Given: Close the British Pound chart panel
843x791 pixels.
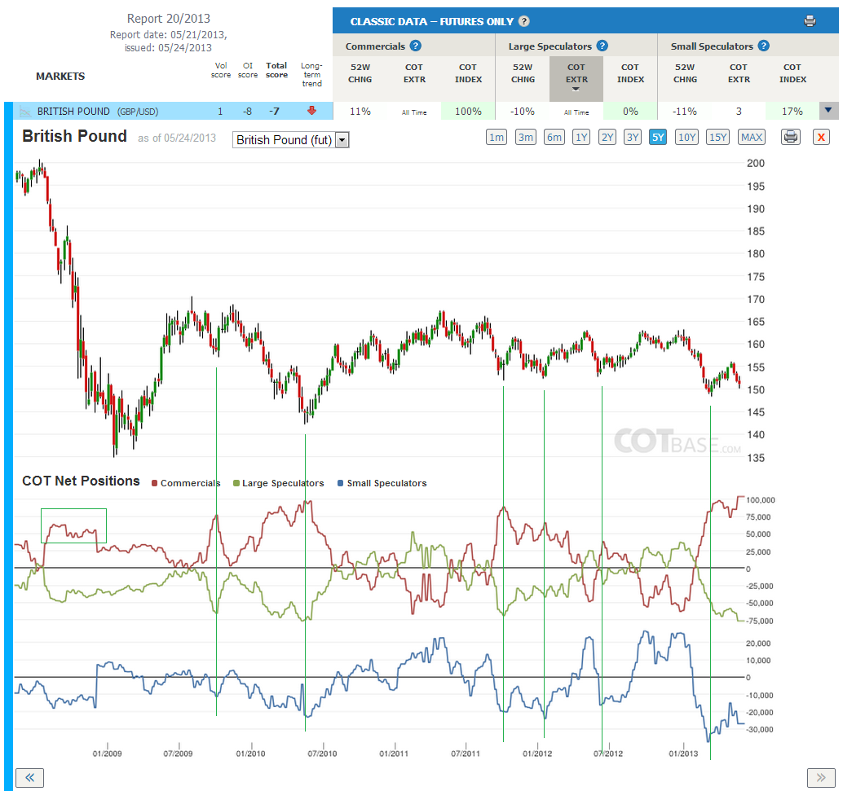Looking at the screenshot, I should point(821,137).
